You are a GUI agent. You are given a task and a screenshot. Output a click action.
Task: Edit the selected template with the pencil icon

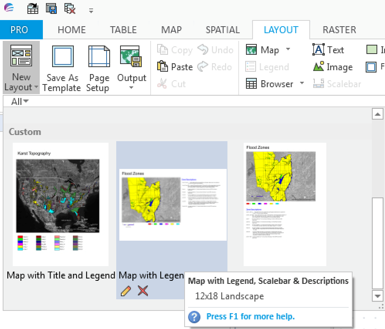pyautogui.click(x=125, y=291)
